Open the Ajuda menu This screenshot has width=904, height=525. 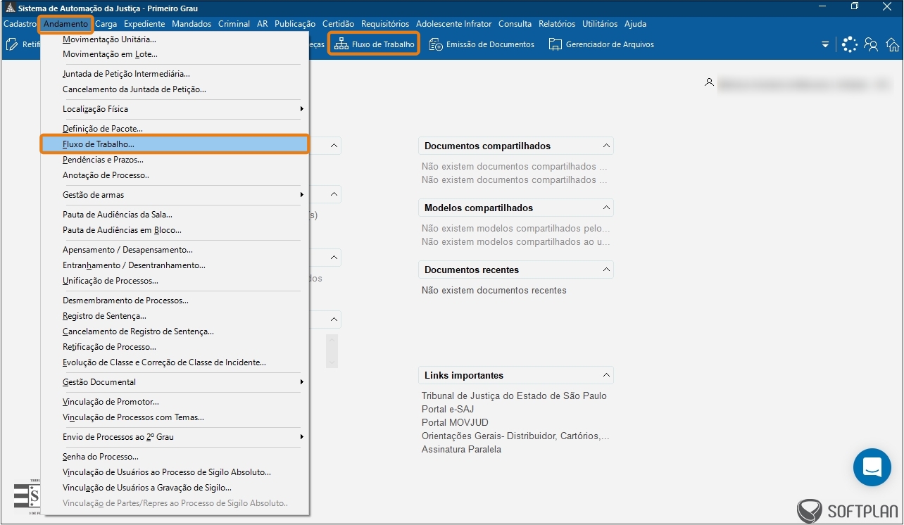(x=635, y=24)
